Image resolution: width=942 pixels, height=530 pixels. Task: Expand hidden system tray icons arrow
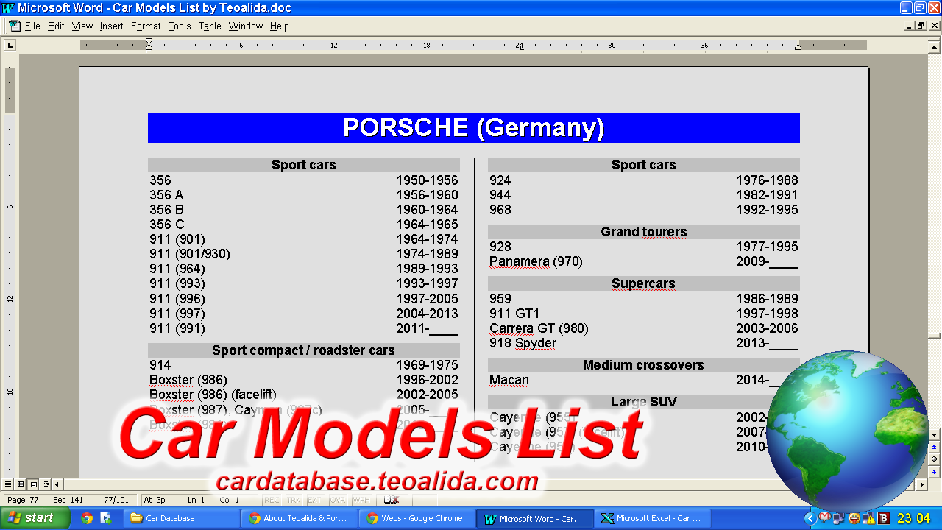coord(810,518)
